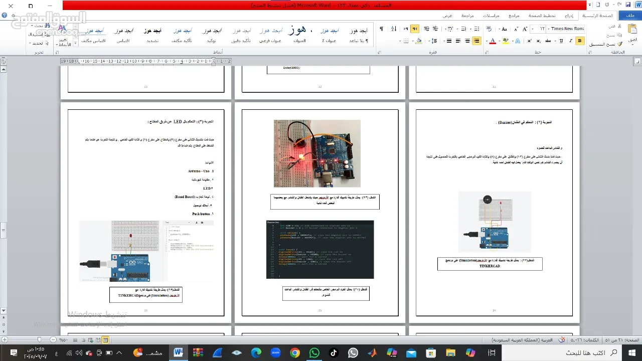Open Font Color dropdown arrow
The image size is (642, 361).
pos(487,41)
